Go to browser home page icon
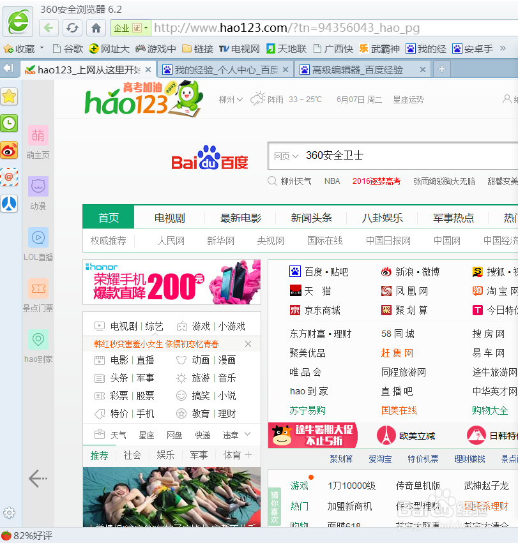This screenshot has height=543, width=518. pos(96,27)
